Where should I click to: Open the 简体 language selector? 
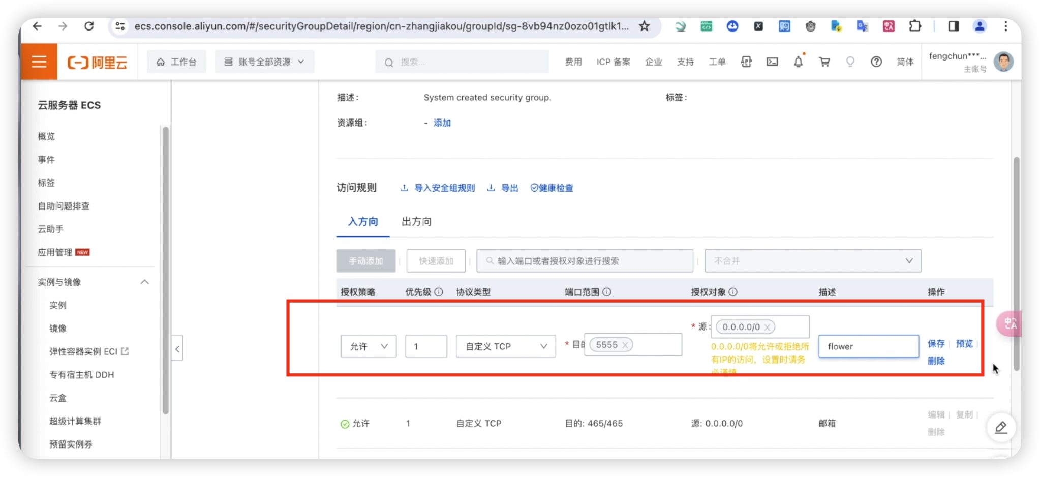coord(905,62)
